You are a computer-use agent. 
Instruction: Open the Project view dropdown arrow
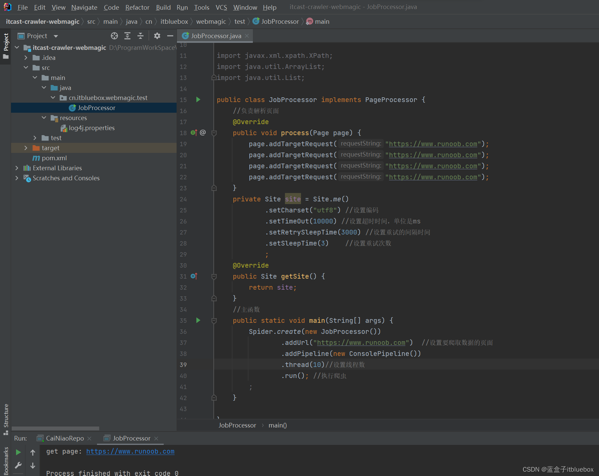(x=56, y=36)
